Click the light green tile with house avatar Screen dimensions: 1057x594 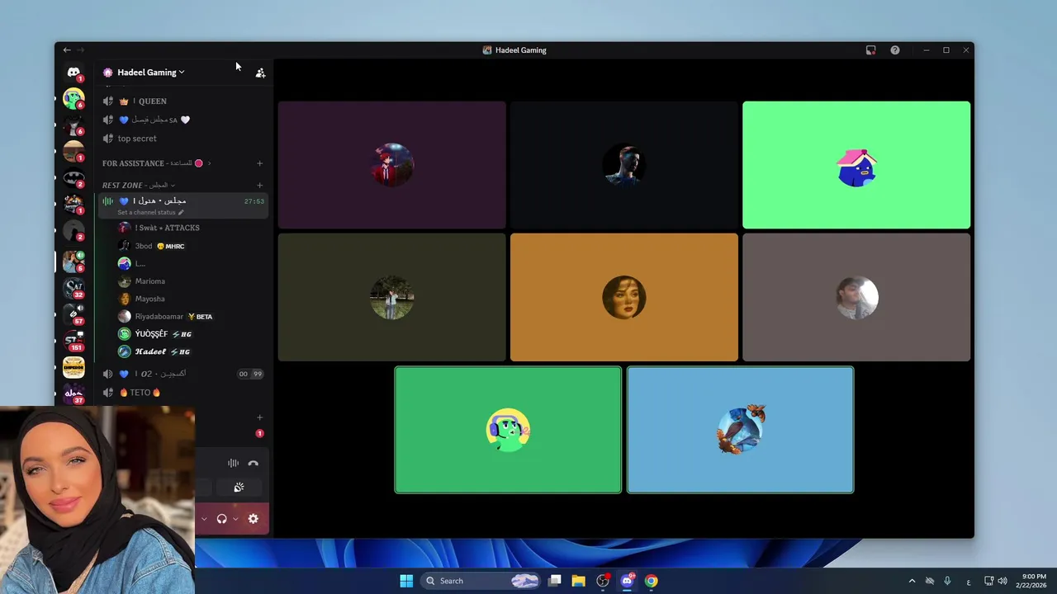tap(856, 165)
